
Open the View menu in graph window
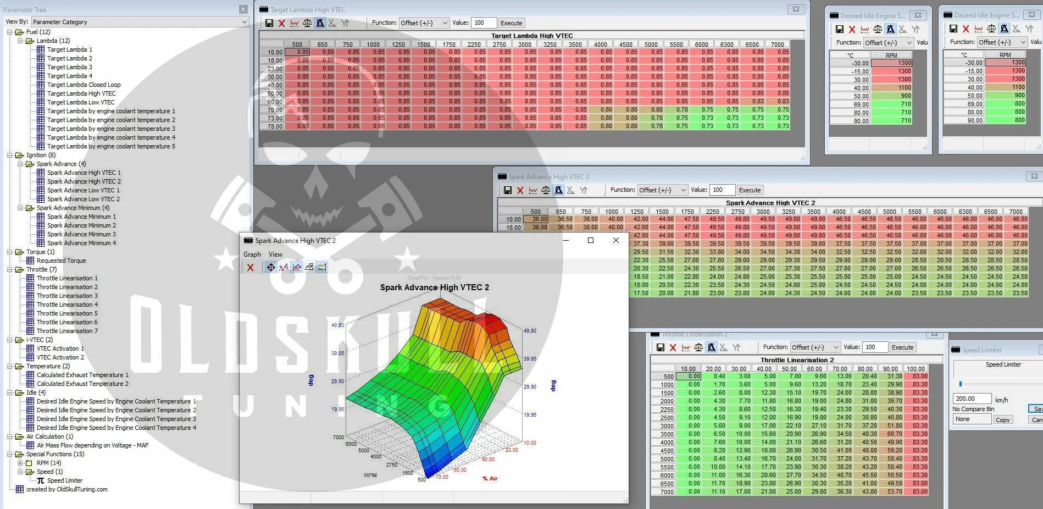pyautogui.click(x=275, y=254)
